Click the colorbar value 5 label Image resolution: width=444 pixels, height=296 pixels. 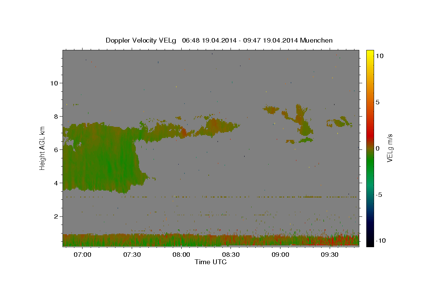[x=377, y=102]
